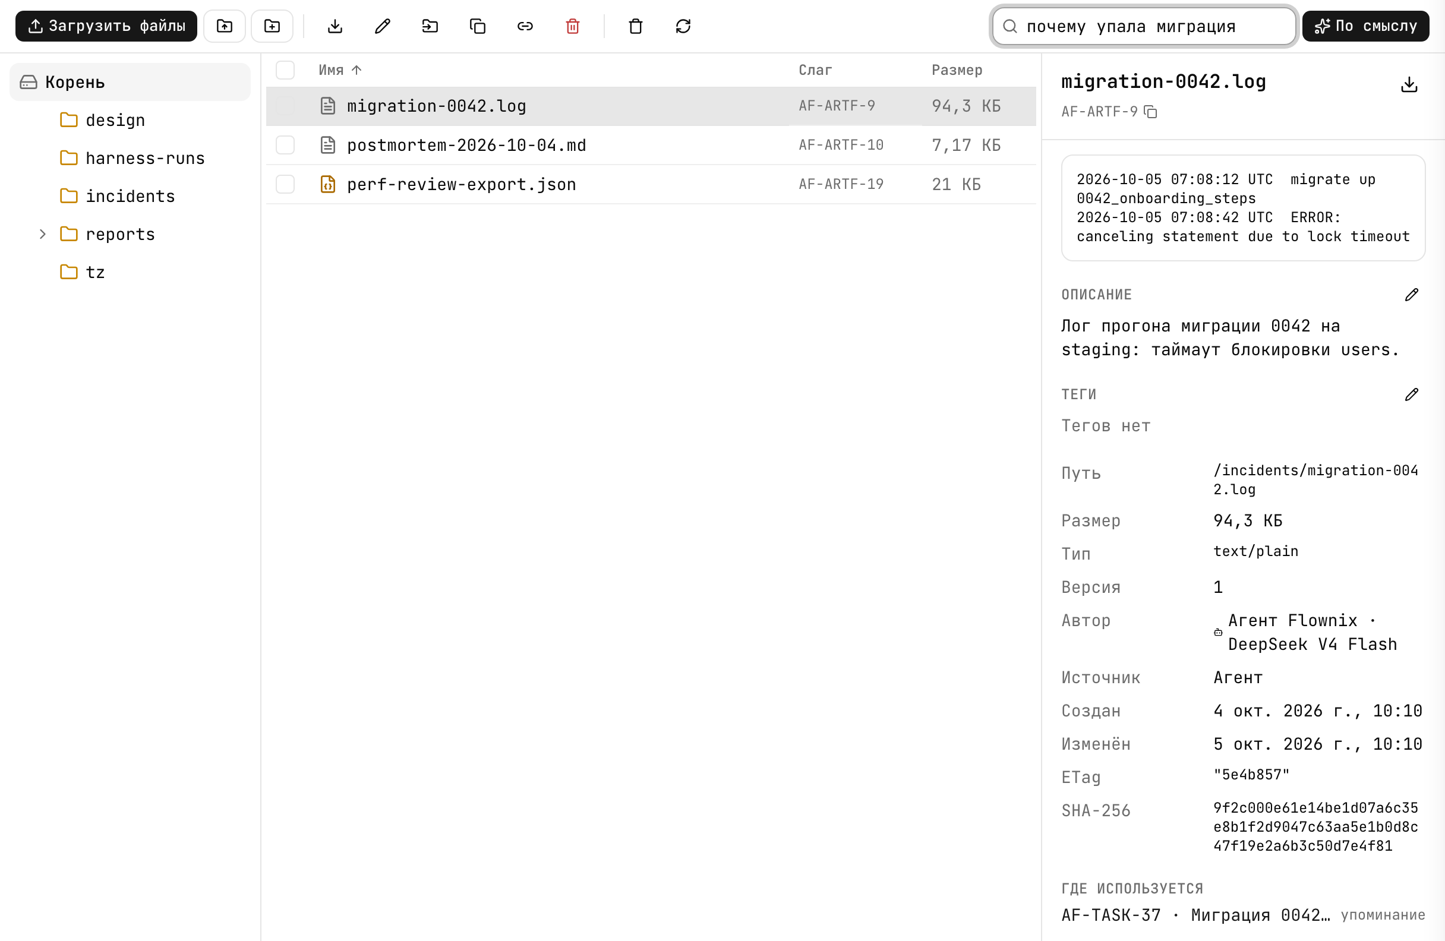Click the Загрузить файлы button
The image size is (1445, 941).
[106, 26]
